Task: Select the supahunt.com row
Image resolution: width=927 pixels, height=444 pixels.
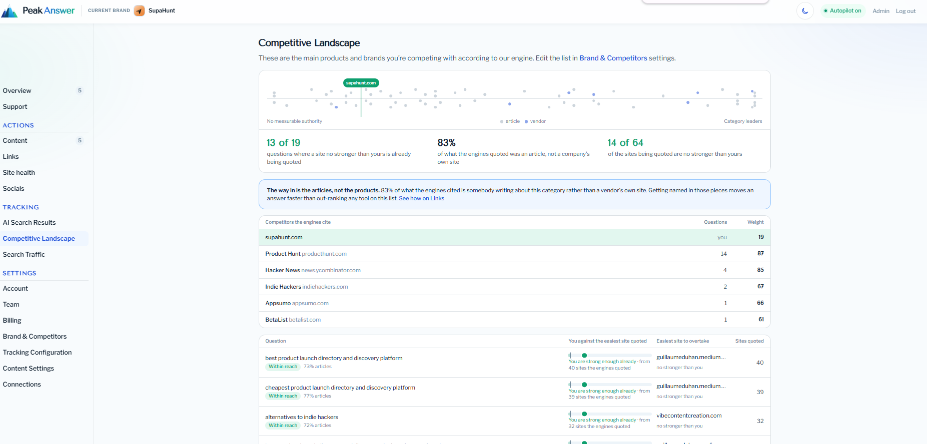Action: point(514,237)
